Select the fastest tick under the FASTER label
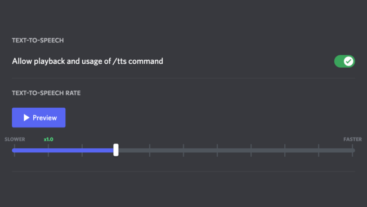This screenshot has height=207, width=367. point(352,150)
